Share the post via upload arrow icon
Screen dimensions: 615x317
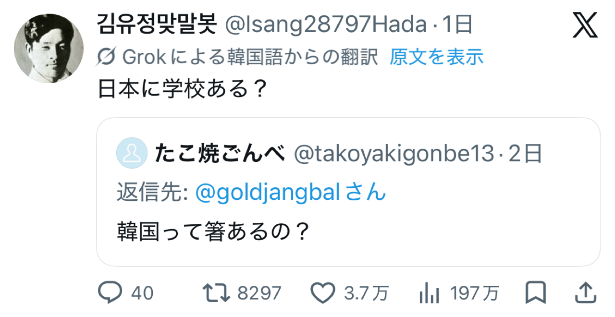585,292
